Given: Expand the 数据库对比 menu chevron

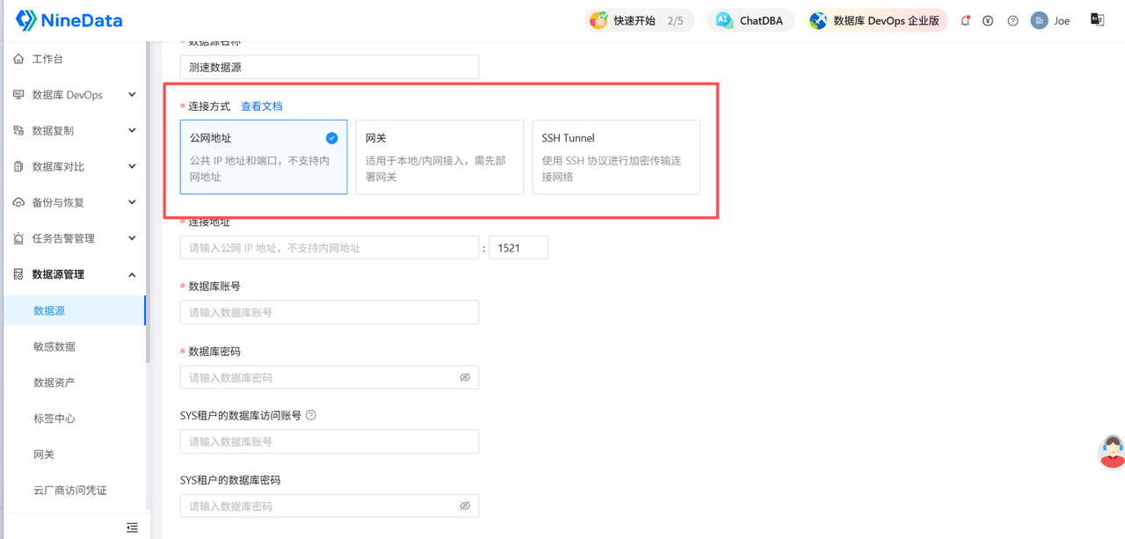Looking at the screenshot, I should (132, 166).
